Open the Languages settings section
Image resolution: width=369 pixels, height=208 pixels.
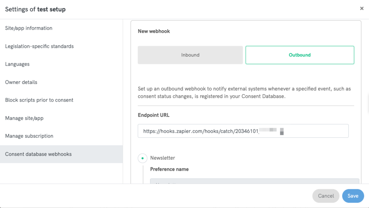(16, 64)
